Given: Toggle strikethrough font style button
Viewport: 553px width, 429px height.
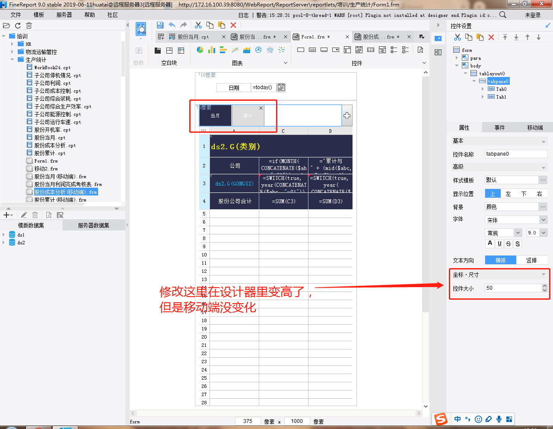Looking at the screenshot, I should coord(509,243).
